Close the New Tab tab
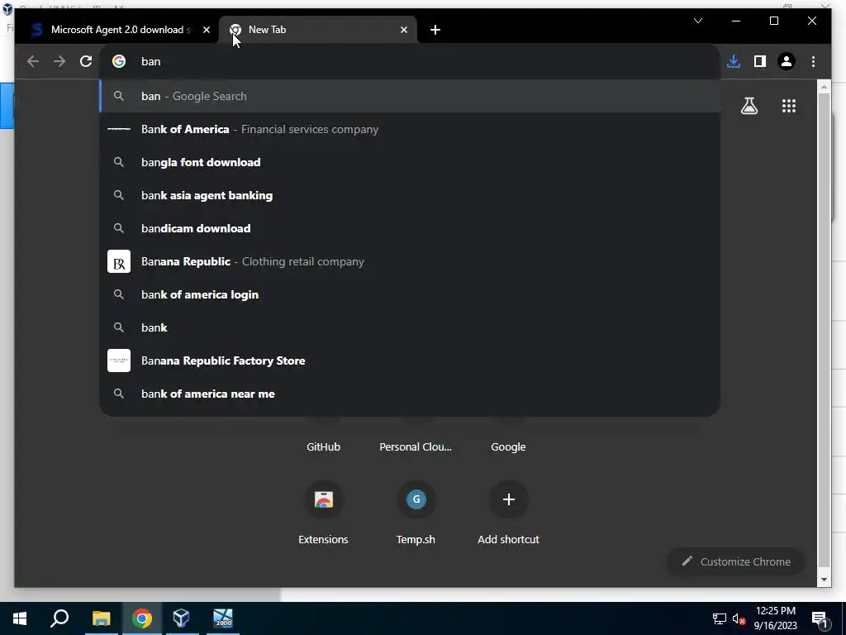 [x=403, y=31]
